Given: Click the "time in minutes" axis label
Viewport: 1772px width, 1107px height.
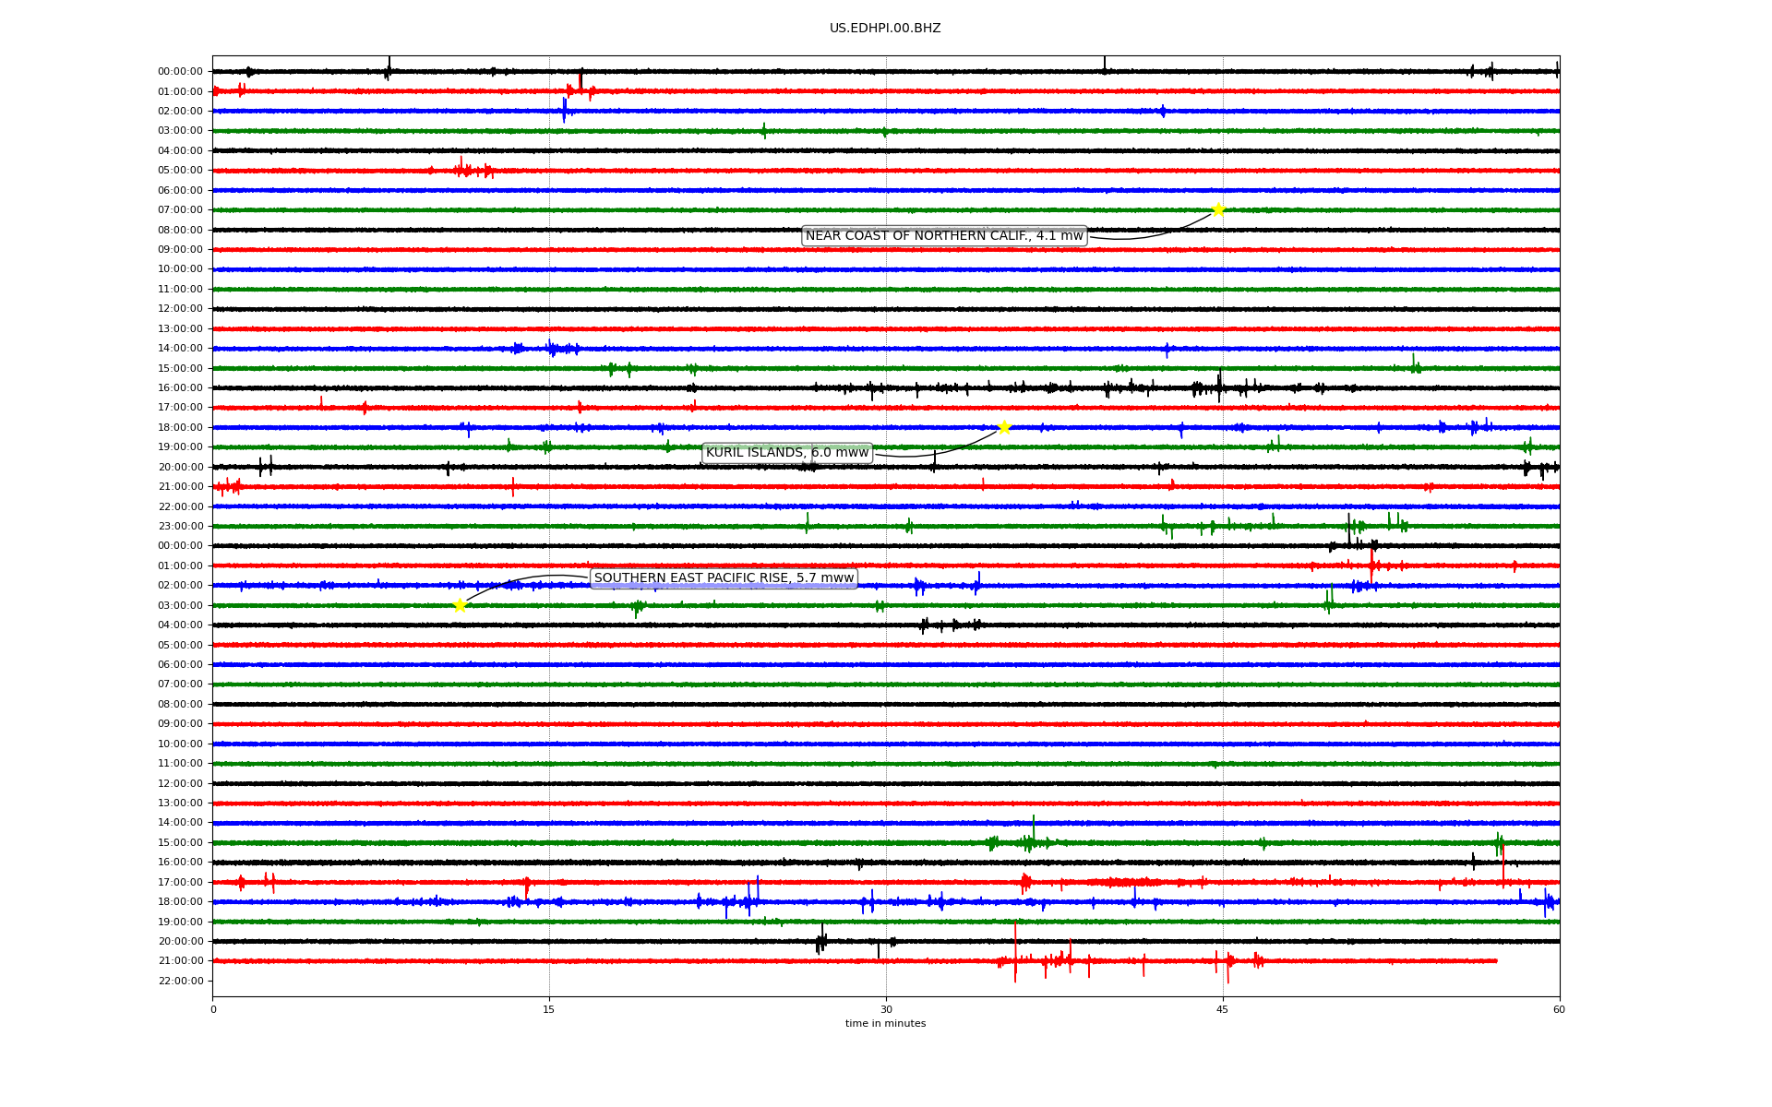Looking at the screenshot, I should pos(885,1023).
